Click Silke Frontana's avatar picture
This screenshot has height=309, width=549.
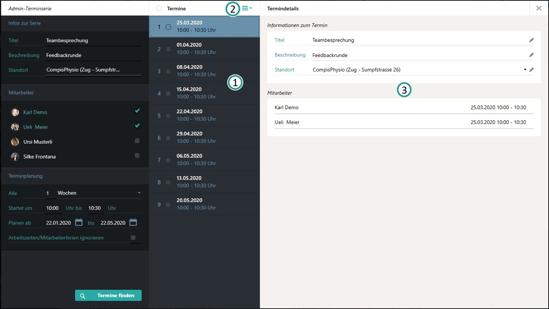(15, 157)
